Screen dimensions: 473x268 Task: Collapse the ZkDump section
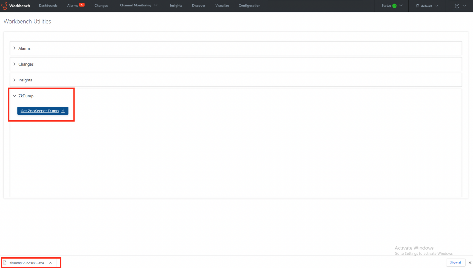[14, 96]
